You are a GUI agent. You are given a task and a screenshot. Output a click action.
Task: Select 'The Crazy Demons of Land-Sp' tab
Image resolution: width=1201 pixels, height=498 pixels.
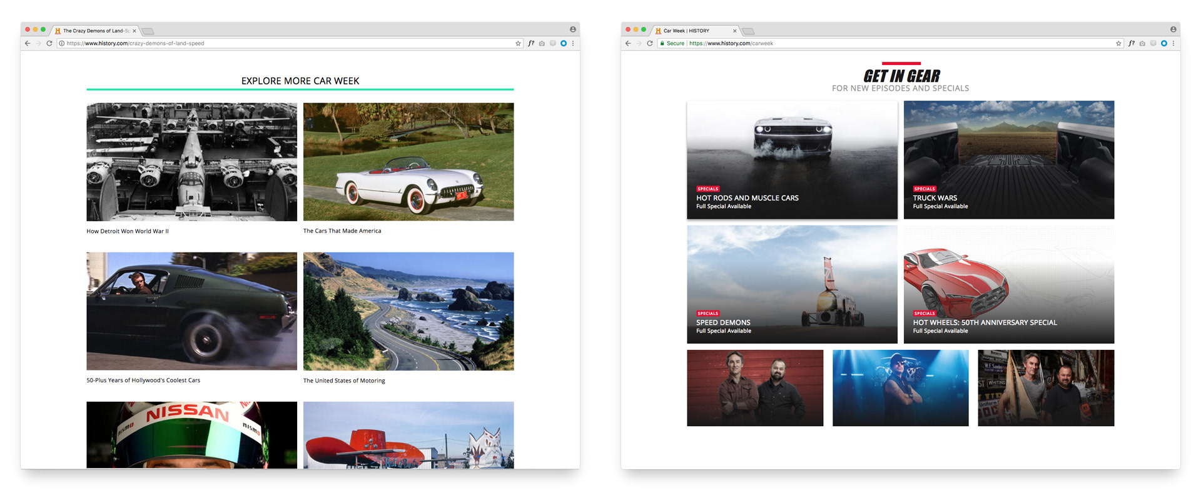pos(95,31)
